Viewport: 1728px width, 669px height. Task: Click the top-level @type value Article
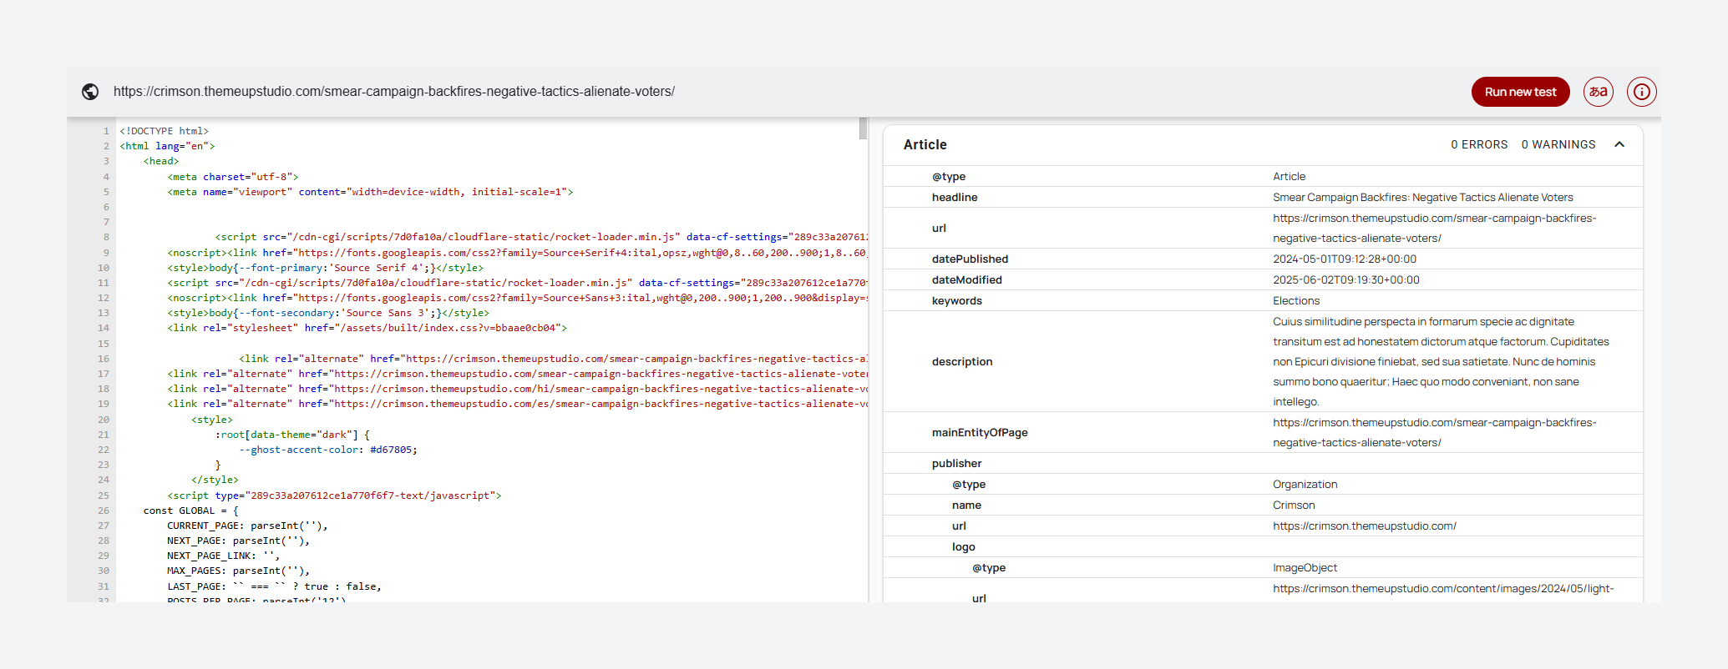1289,177
